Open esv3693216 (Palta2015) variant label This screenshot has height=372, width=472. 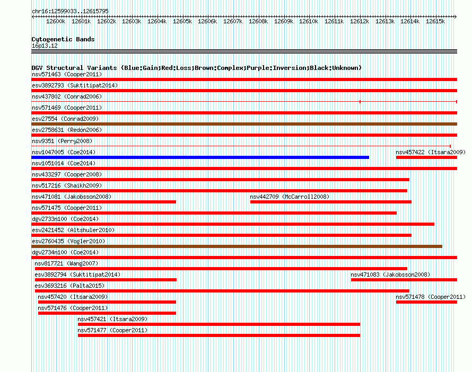pos(69,286)
